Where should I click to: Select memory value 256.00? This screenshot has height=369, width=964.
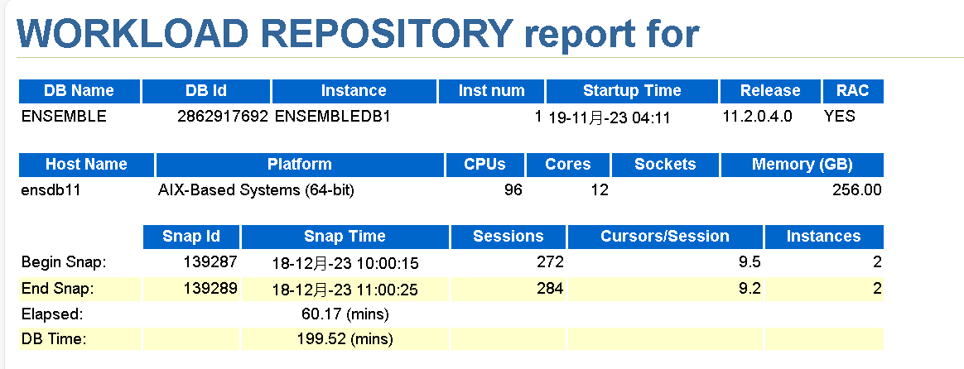(856, 190)
